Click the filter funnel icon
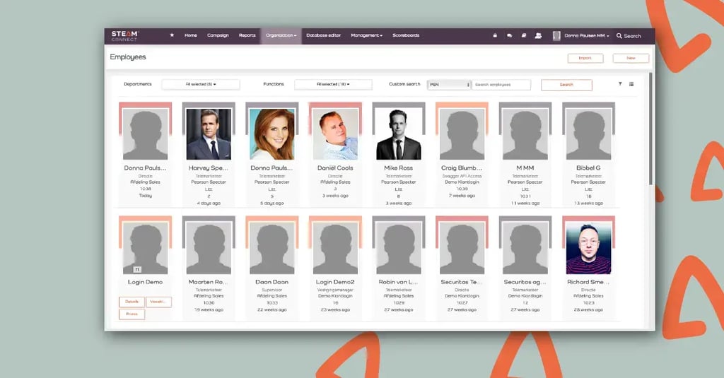The image size is (724, 378). (620, 84)
